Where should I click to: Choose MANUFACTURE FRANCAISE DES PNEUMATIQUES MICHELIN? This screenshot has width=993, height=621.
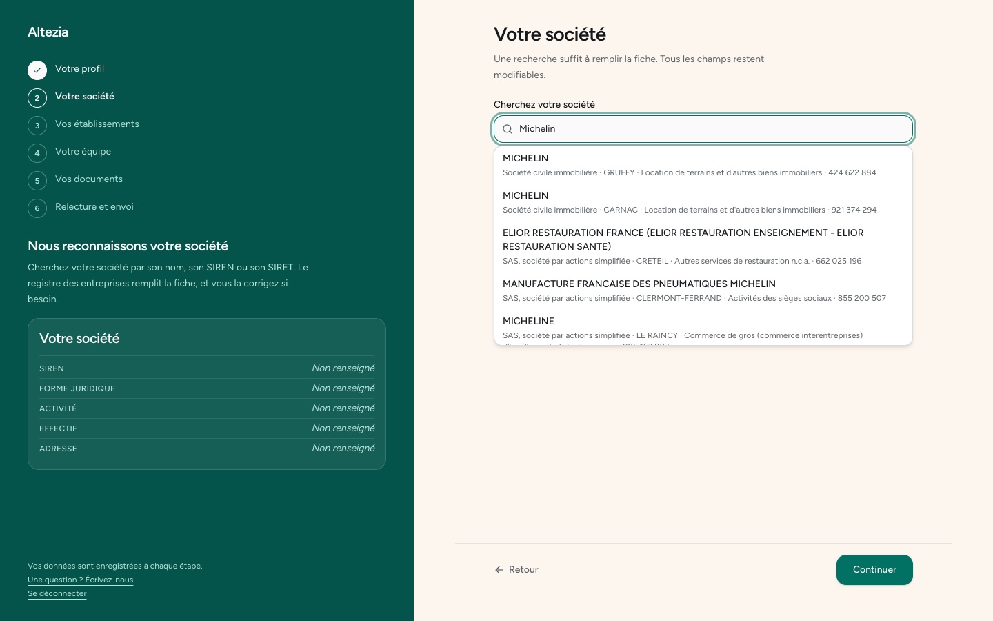click(x=703, y=291)
